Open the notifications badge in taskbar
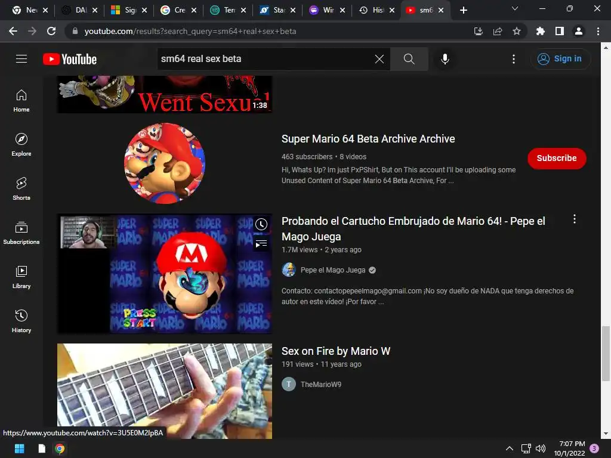This screenshot has height=458, width=611. 594,448
